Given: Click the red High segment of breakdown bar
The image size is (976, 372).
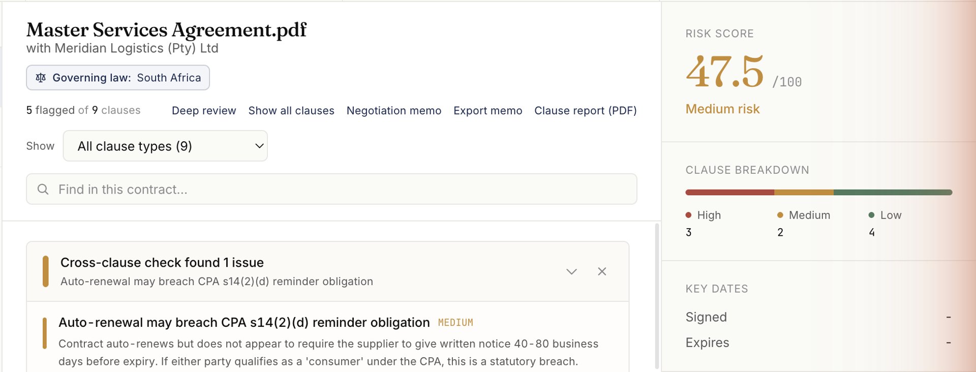Looking at the screenshot, I should 729,193.
